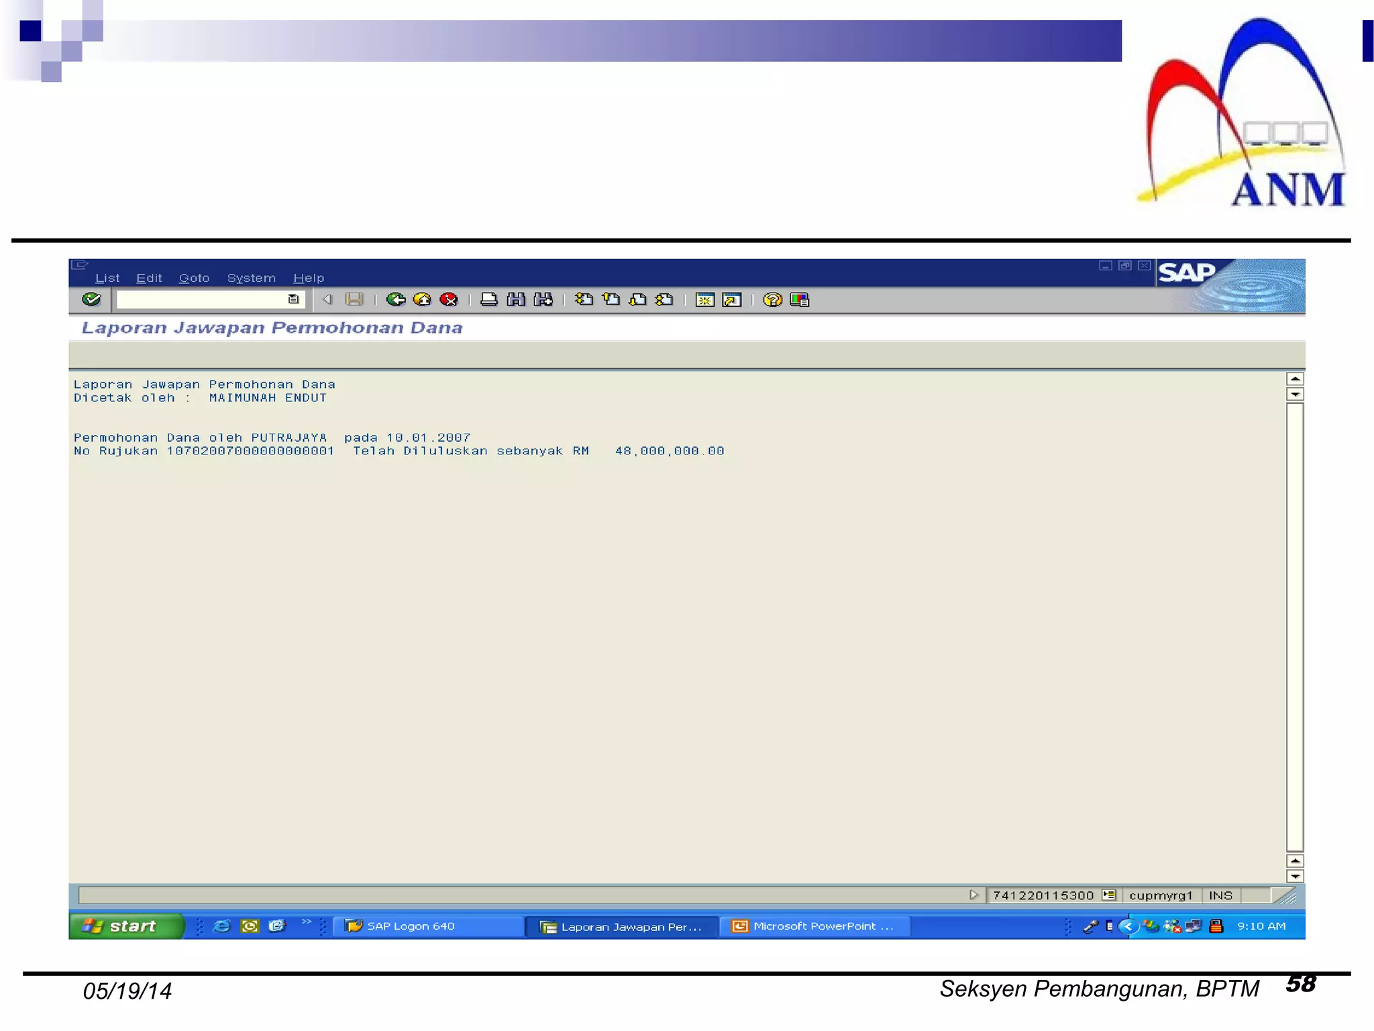
Task: Collapse the command field with triangle arrow
Action: (x=327, y=299)
